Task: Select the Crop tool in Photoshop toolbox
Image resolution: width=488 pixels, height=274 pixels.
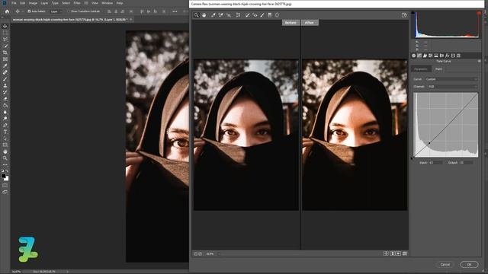Action: tap(5, 53)
